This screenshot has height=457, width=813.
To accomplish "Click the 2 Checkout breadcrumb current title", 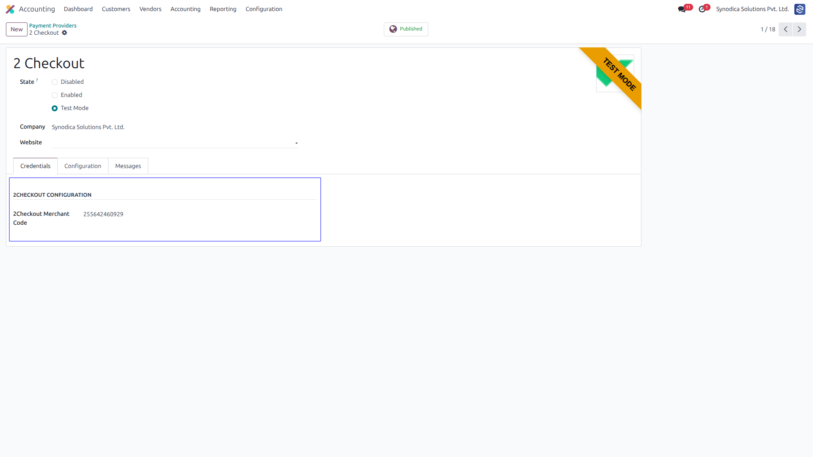I will point(44,33).
